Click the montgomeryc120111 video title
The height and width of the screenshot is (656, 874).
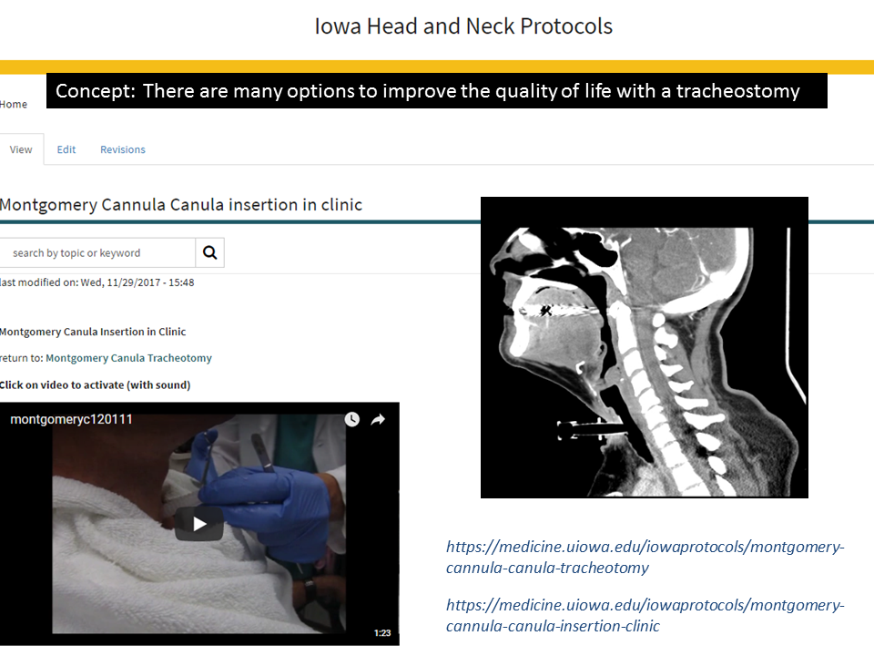tap(71, 419)
